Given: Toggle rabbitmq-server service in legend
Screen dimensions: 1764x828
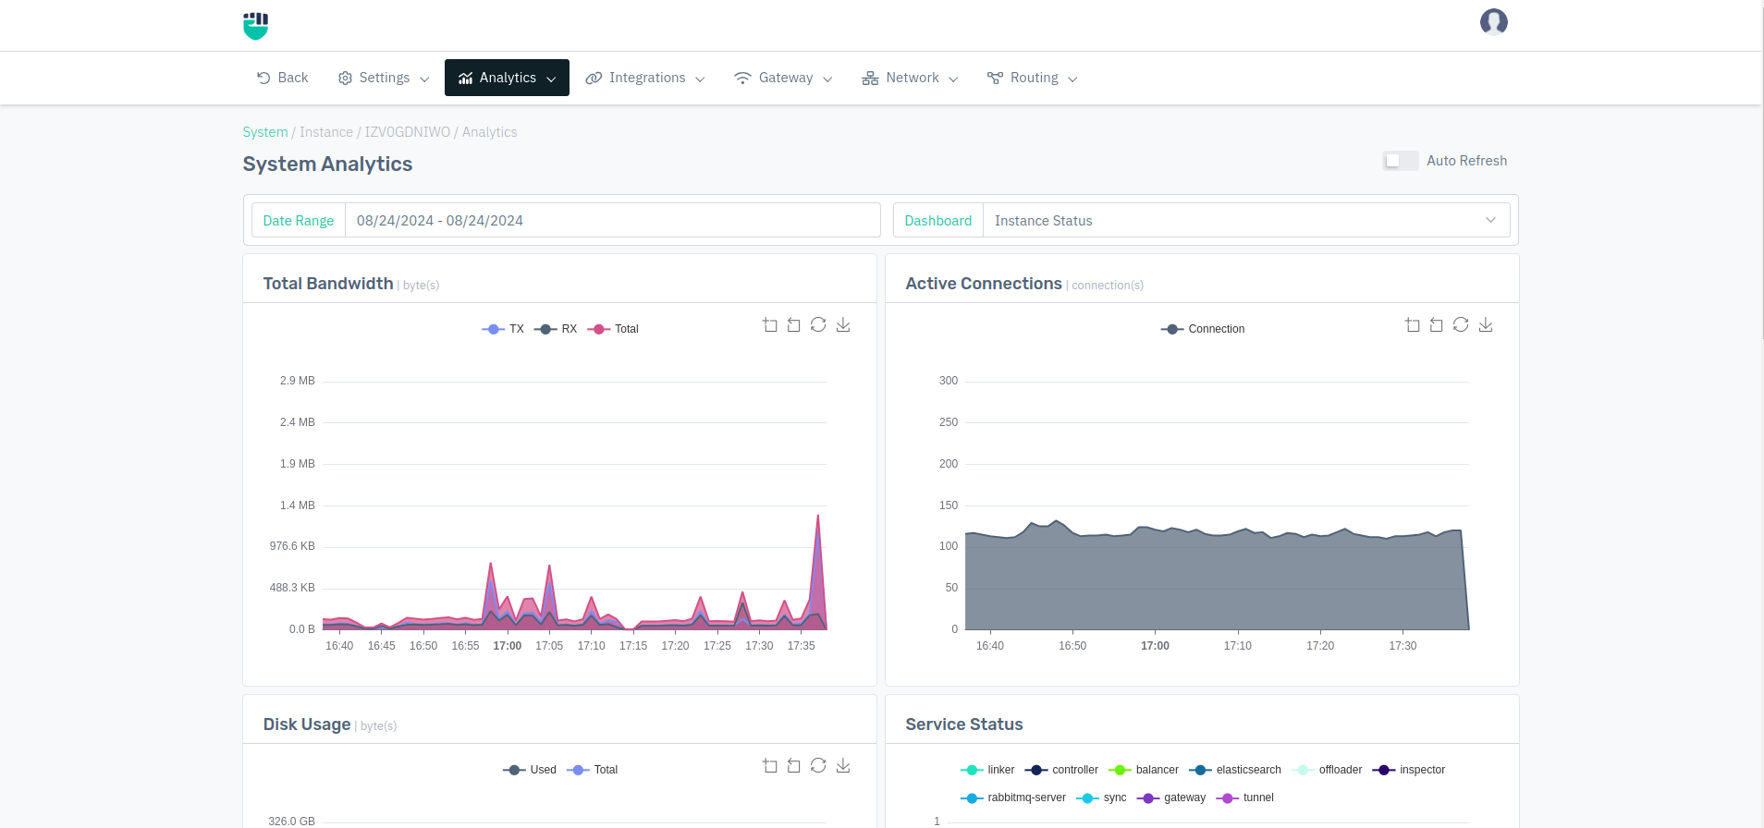Looking at the screenshot, I should (1013, 798).
